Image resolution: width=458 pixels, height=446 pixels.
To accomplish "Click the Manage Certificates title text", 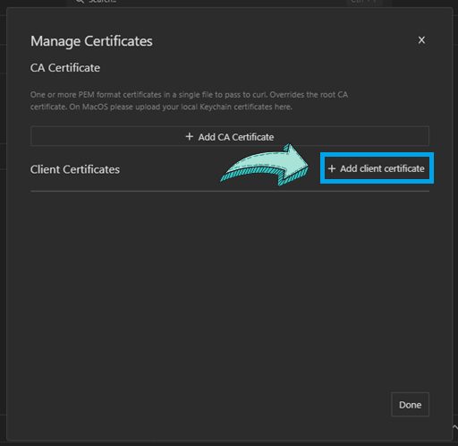I will [91, 41].
